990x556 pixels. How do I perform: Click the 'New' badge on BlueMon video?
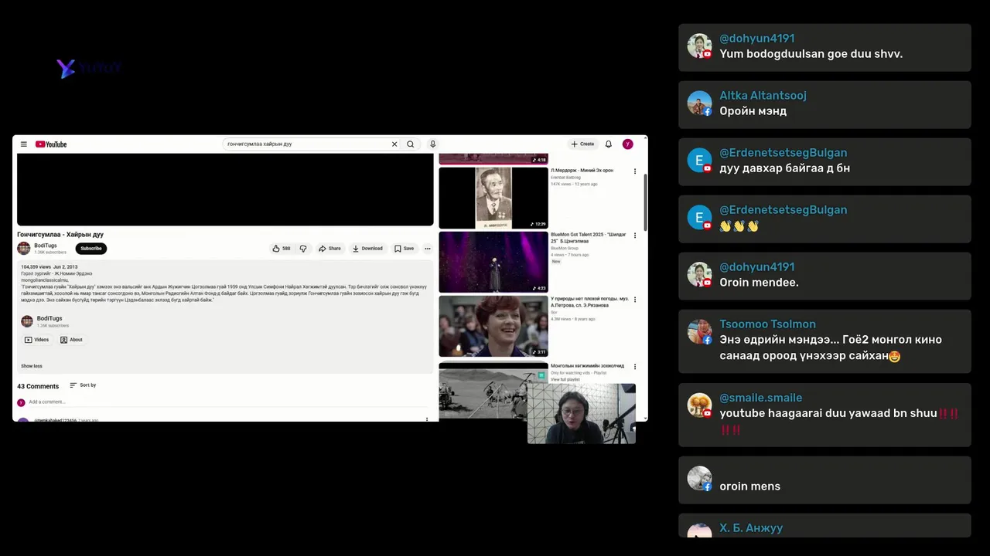pyautogui.click(x=555, y=262)
